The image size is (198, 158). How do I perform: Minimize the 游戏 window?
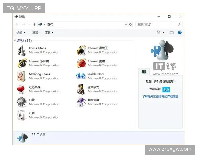tap(159, 17)
